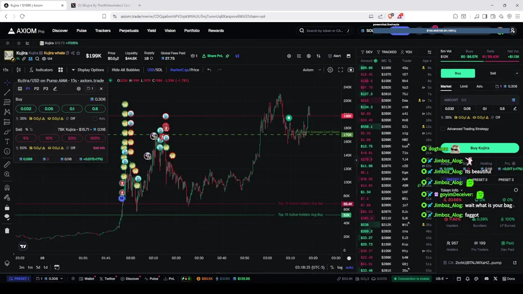Select the trend line drawing tool
Viewport: 523px width, 294px height.
(7, 92)
